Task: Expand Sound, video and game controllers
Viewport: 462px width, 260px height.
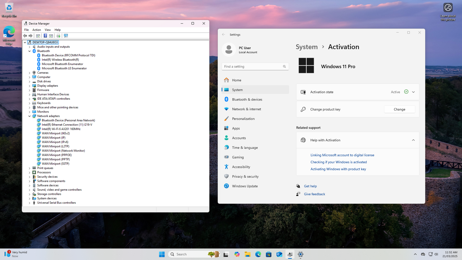Action: coord(29,190)
